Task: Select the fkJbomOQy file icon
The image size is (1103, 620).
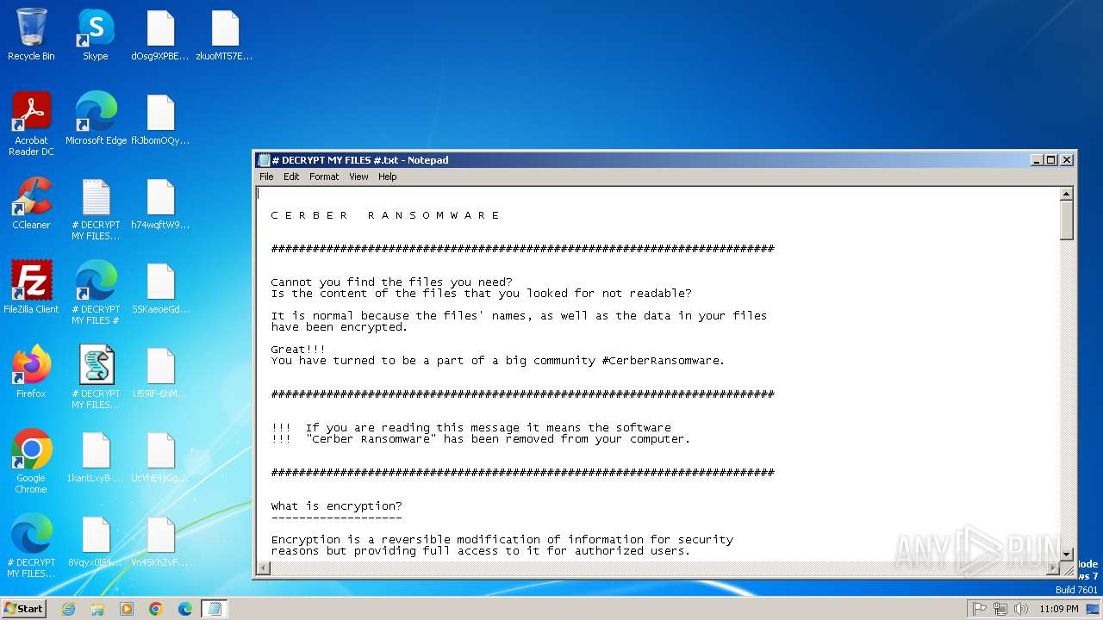Action: click(x=160, y=119)
